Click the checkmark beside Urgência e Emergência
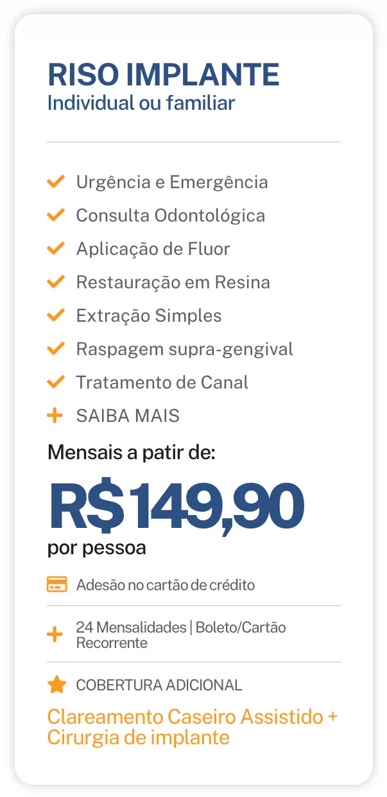Viewport: 387px width, 797px height. click(56, 182)
